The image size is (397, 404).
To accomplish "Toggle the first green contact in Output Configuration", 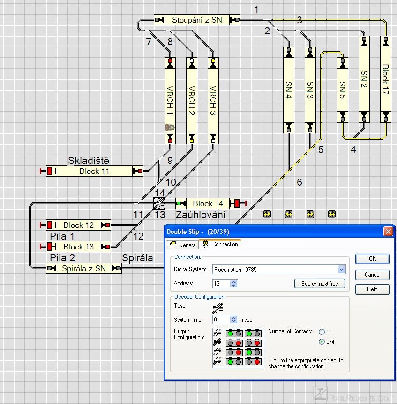I will coord(230,333).
